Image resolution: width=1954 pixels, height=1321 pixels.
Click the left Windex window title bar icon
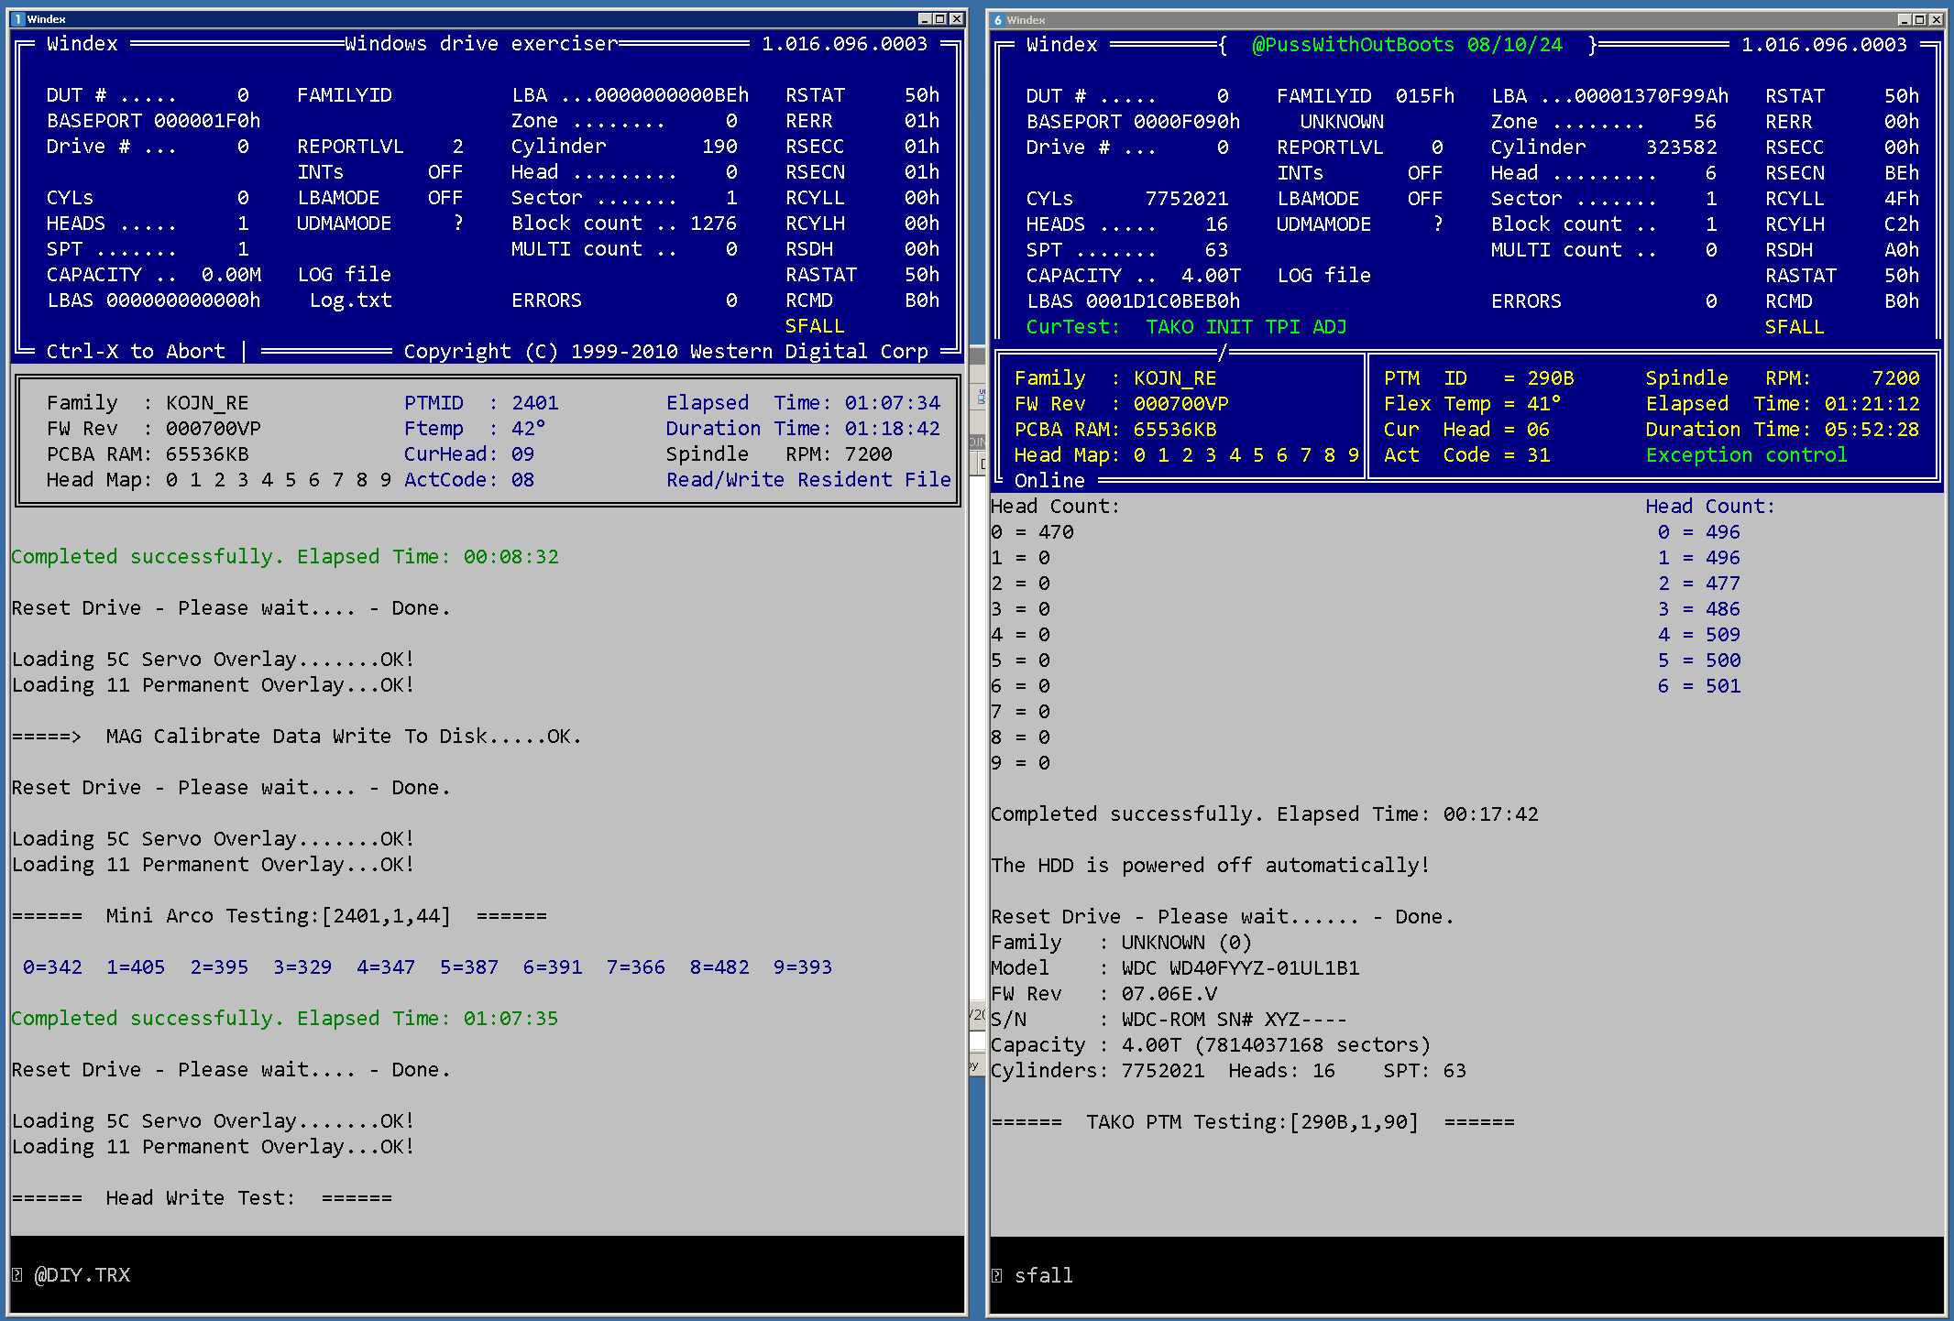[17, 19]
